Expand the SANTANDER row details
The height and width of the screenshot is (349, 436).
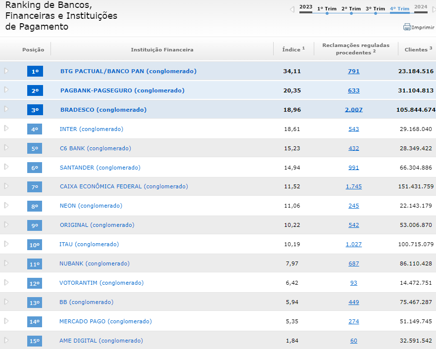(6, 167)
